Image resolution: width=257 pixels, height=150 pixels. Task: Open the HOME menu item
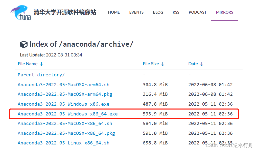click(x=114, y=12)
